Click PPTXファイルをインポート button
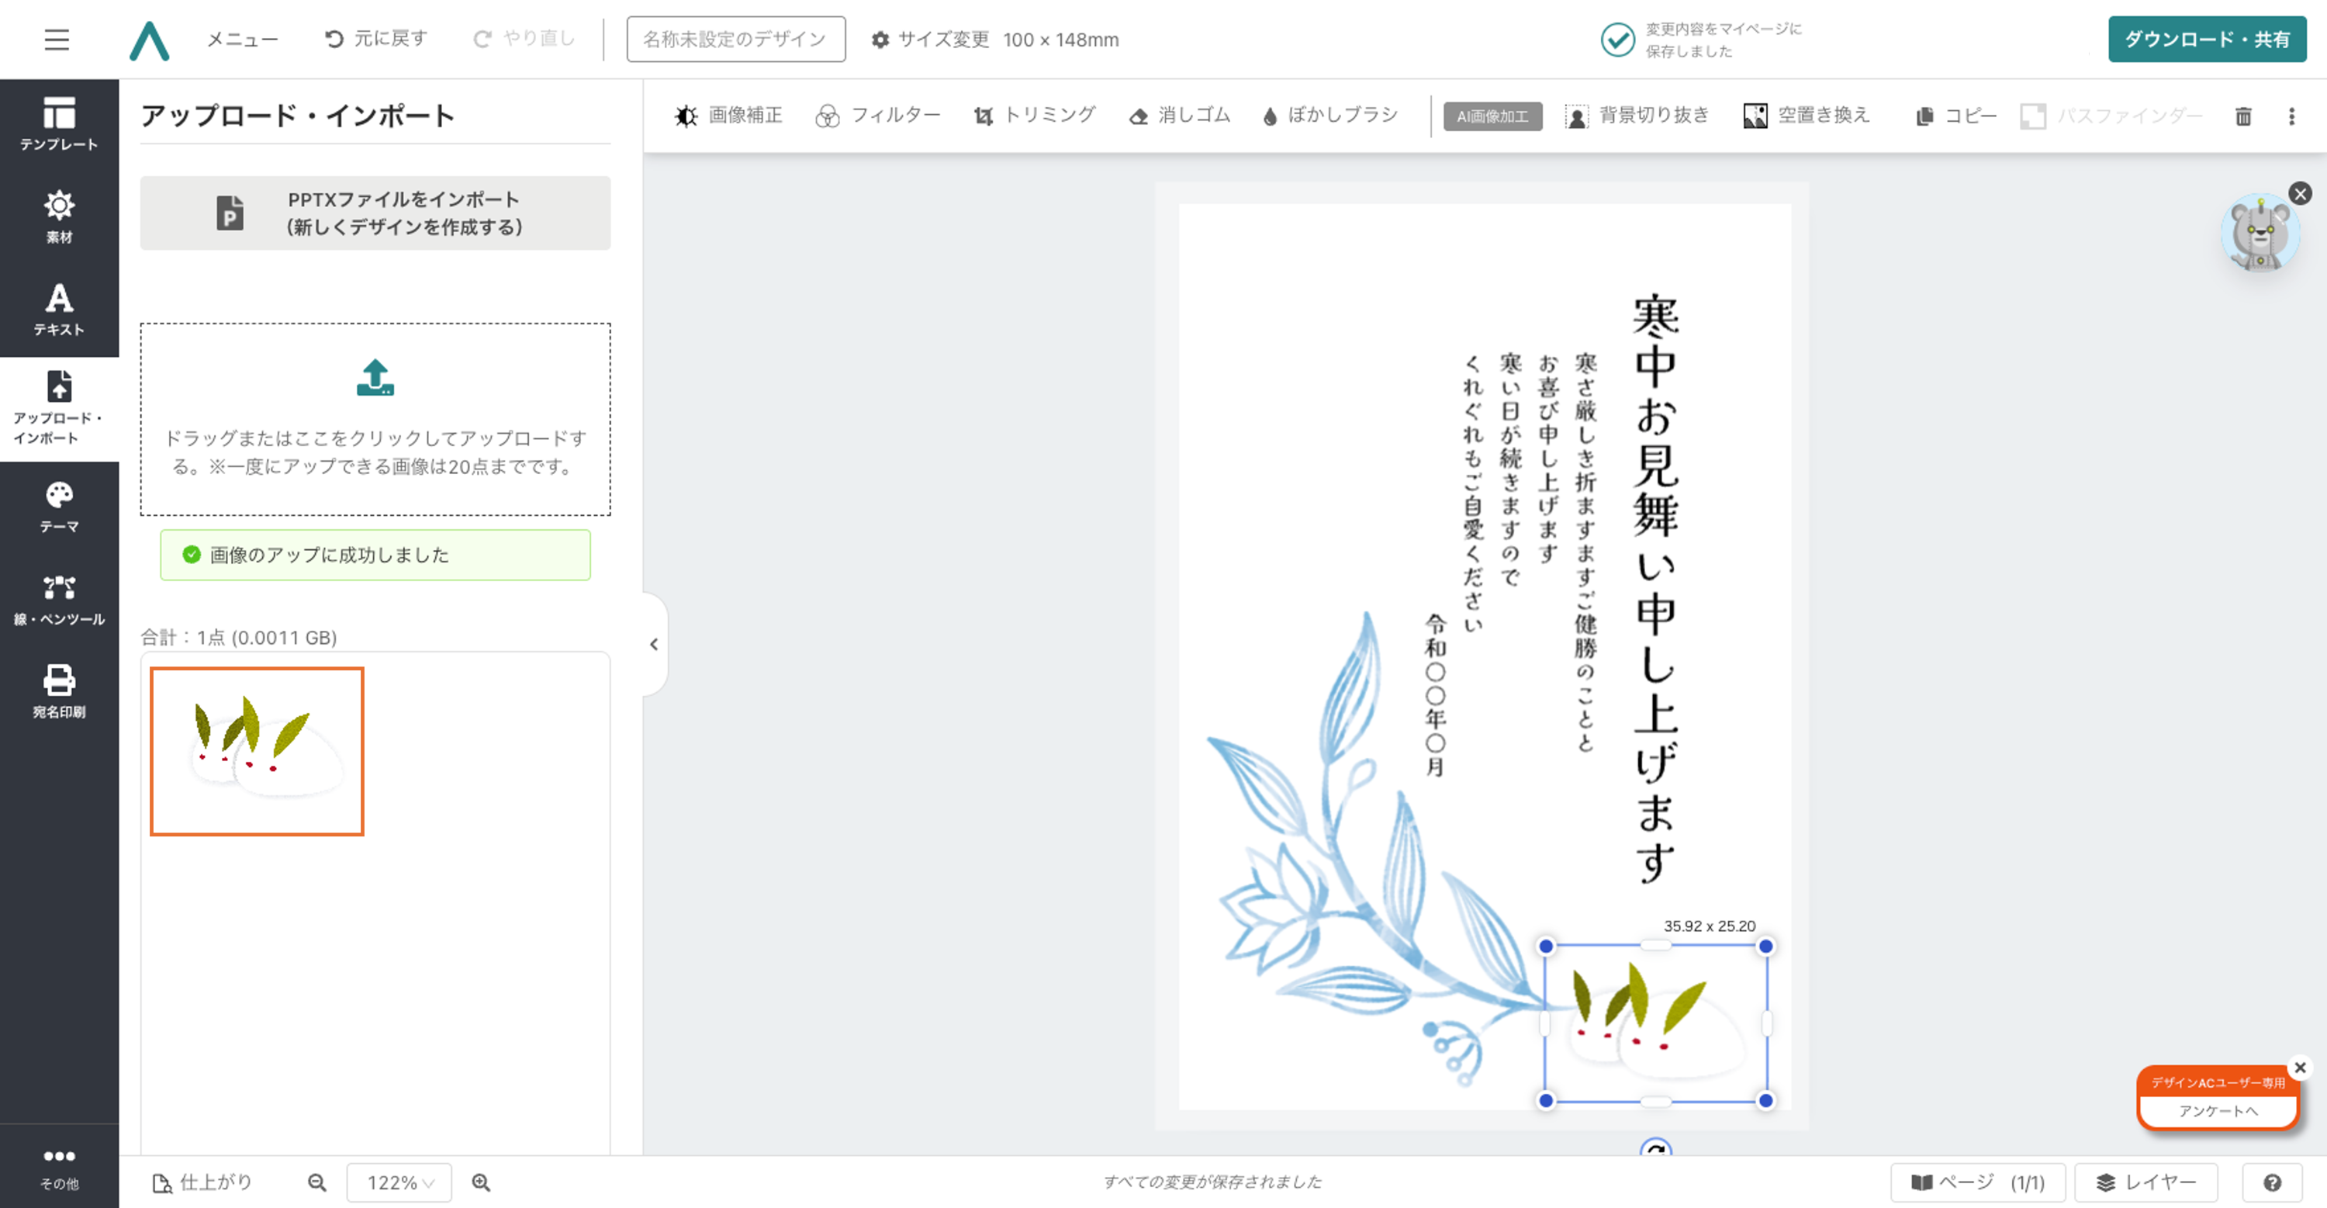This screenshot has width=2327, height=1208. 375,213
